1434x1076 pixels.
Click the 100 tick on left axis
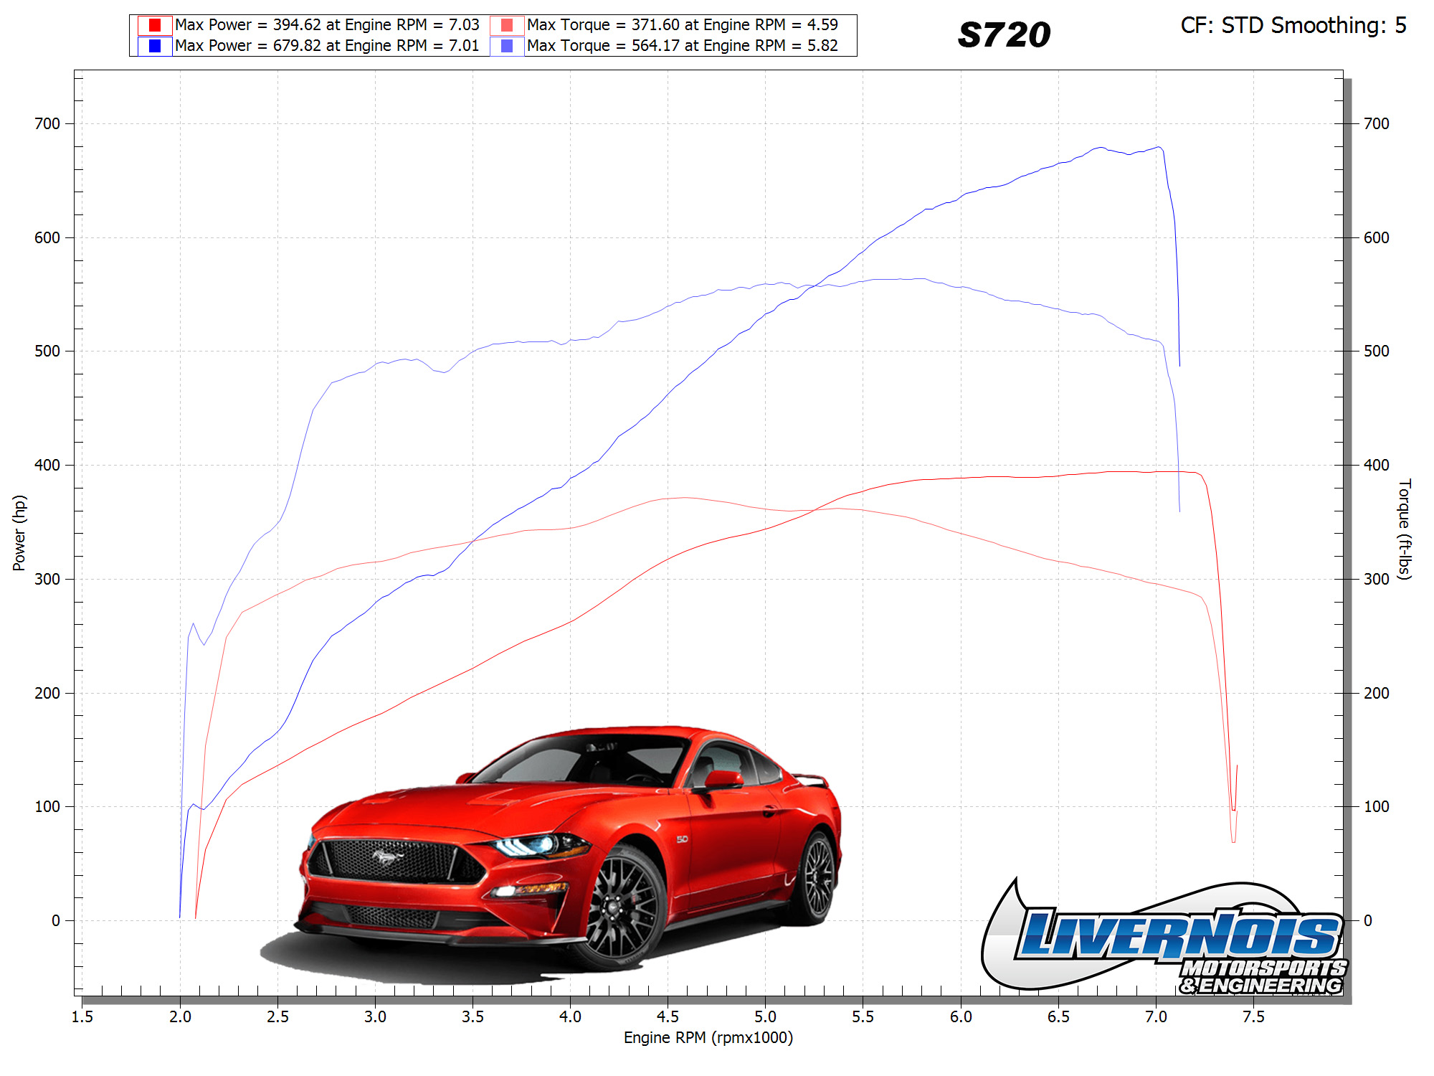(47, 806)
